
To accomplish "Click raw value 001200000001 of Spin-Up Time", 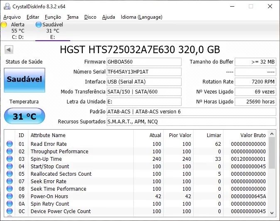I will click(x=248, y=159).
